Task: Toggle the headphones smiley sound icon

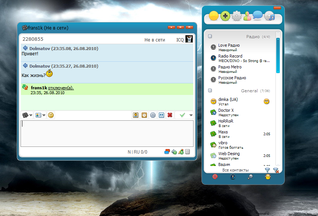Action: click(268, 177)
